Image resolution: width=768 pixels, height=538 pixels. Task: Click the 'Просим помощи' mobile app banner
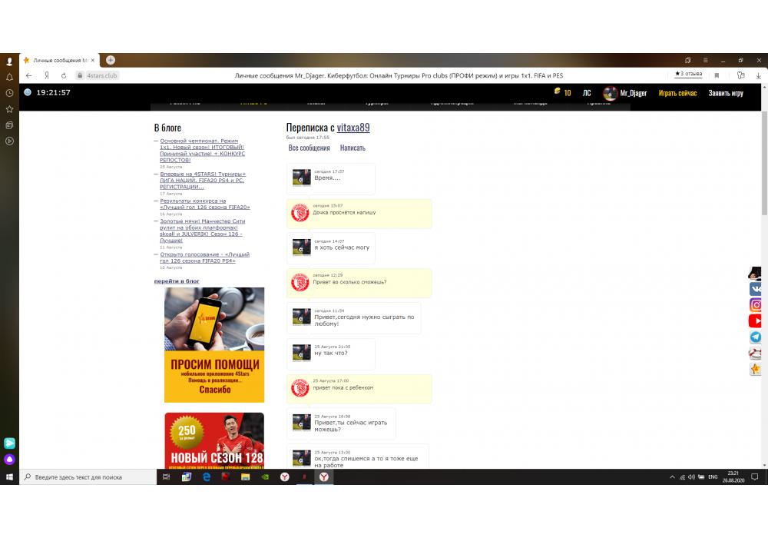pyautogui.click(x=214, y=345)
